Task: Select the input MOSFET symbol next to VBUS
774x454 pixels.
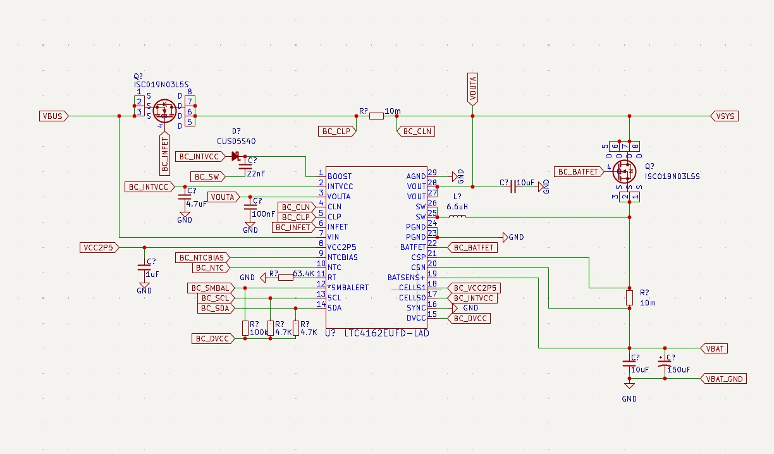Action: 165,111
